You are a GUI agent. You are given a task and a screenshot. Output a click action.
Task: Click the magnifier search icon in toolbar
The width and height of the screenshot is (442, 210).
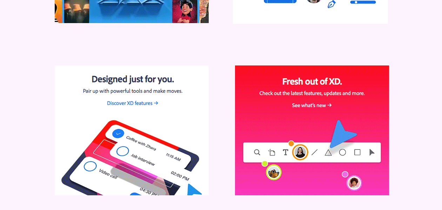click(x=257, y=152)
